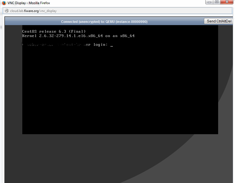Click the Firefox logo in title bar
235x183 pixels.
pyautogui.click(x=4, y=3)
